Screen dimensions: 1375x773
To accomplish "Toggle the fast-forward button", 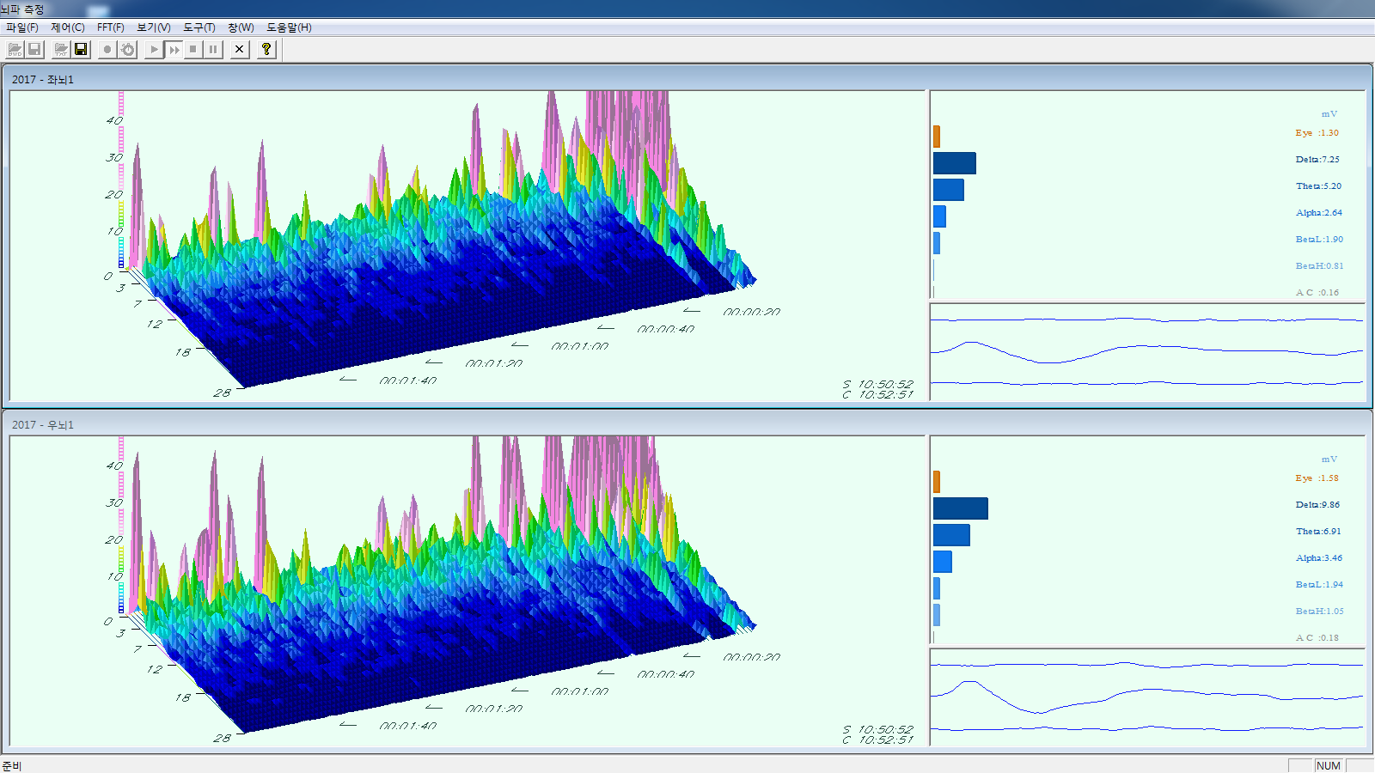I will click(174, 50).
